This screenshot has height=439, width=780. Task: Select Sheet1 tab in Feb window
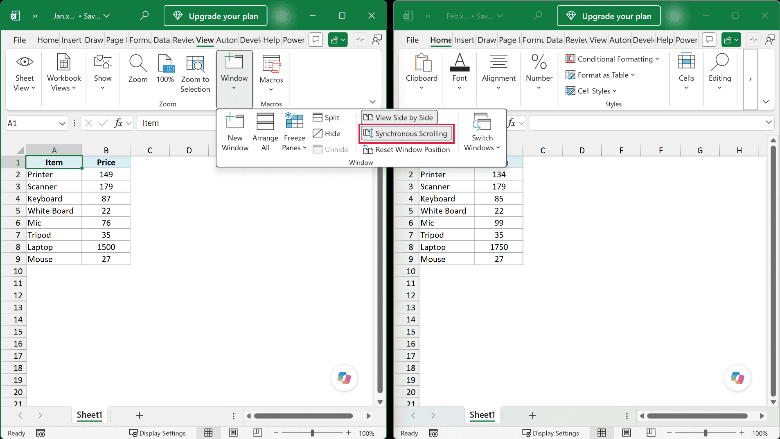coord(482,415)
